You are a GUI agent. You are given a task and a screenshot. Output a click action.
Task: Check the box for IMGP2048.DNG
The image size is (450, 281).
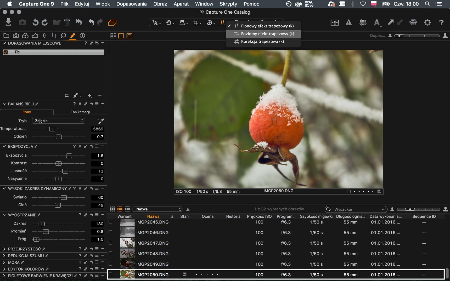[110, 253]
